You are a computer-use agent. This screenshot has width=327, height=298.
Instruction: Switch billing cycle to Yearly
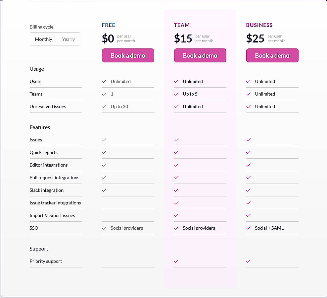point(68,39)
